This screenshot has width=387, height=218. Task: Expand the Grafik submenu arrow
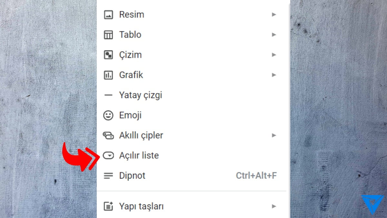274,75
